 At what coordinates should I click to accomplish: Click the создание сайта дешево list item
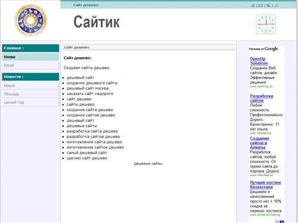click(89, 109)
